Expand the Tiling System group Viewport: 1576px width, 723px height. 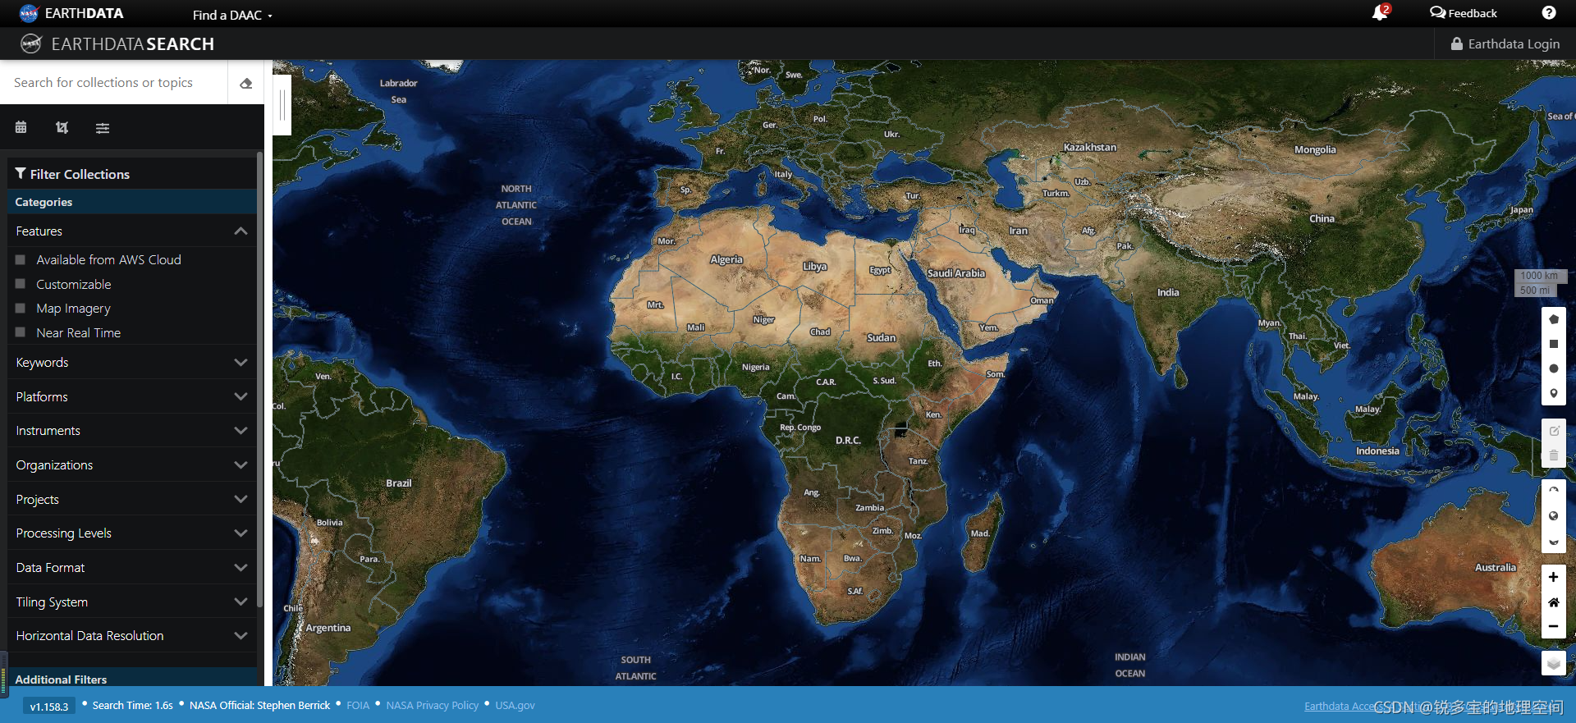131,602
